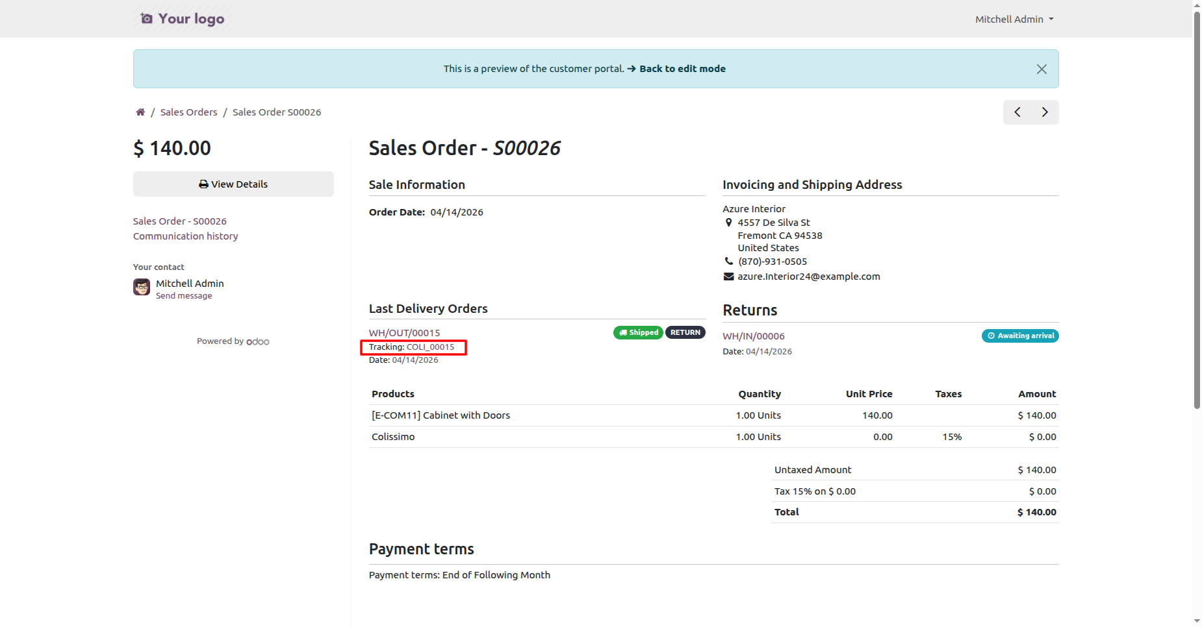The image size is (1202, 627).
Task: Dismiss the customer portal preview banner
Action: point(1041,69)
